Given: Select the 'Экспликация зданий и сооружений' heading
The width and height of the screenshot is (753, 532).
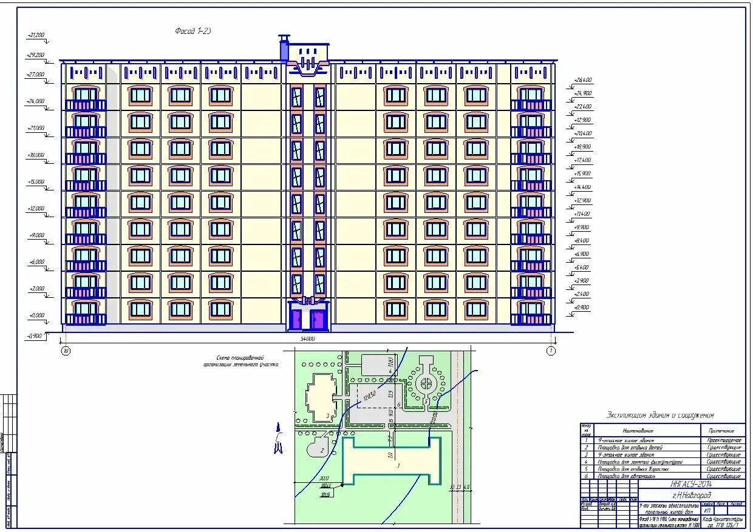Looking at the screenshot, I should click(661, 416).
